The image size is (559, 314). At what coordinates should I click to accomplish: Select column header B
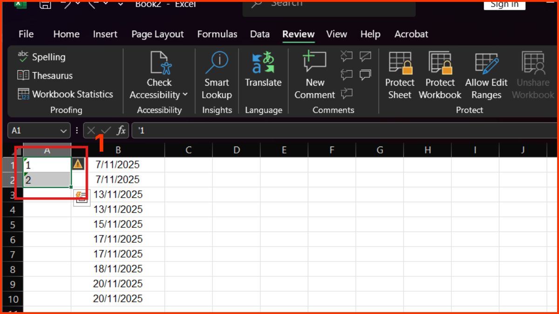coord(118,150)
